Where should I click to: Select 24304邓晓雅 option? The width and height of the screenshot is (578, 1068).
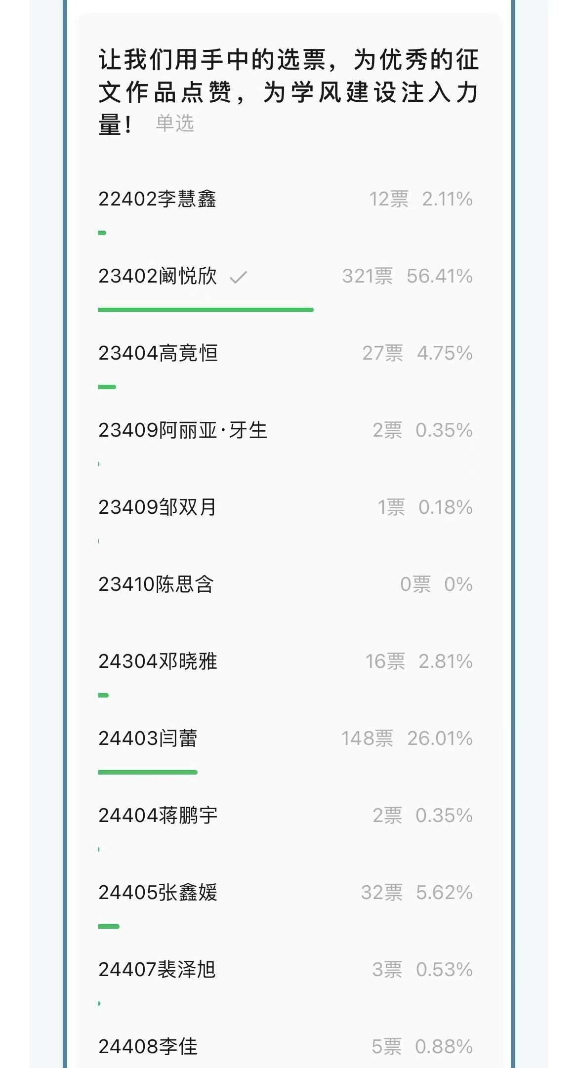pyautogui.click(x=158, y=661)
